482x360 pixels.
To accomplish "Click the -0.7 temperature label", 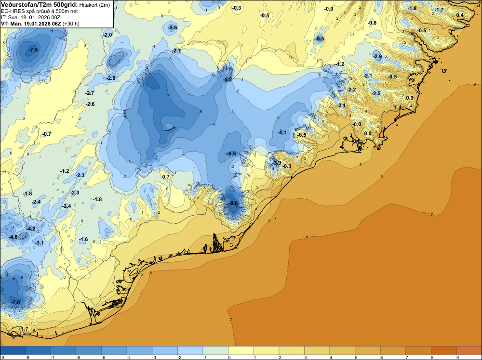I will (x=47, y=134).
